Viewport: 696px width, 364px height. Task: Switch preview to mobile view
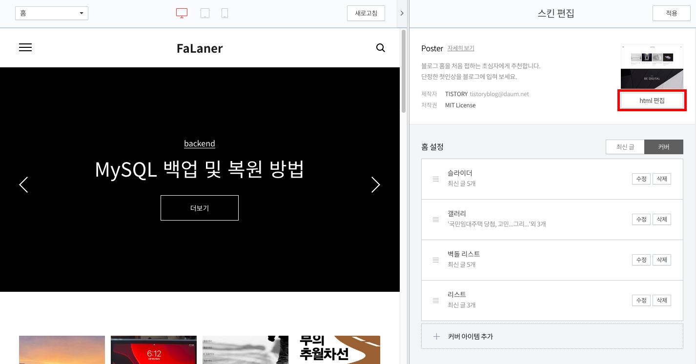225,13
